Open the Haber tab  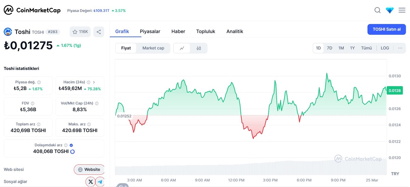pyautogui.click(x=178, y=31)
